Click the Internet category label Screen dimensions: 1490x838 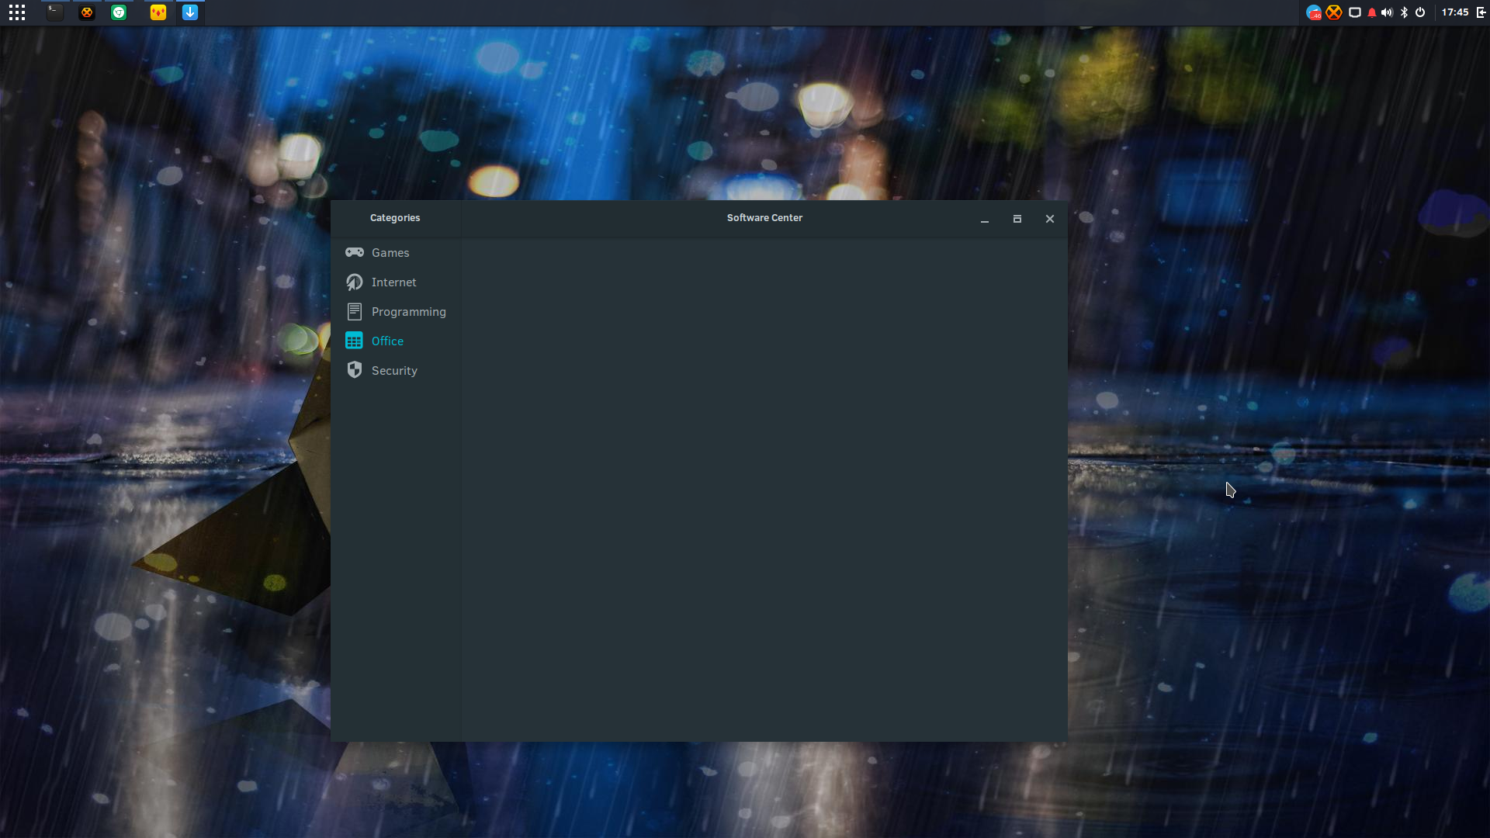[394, 282]
